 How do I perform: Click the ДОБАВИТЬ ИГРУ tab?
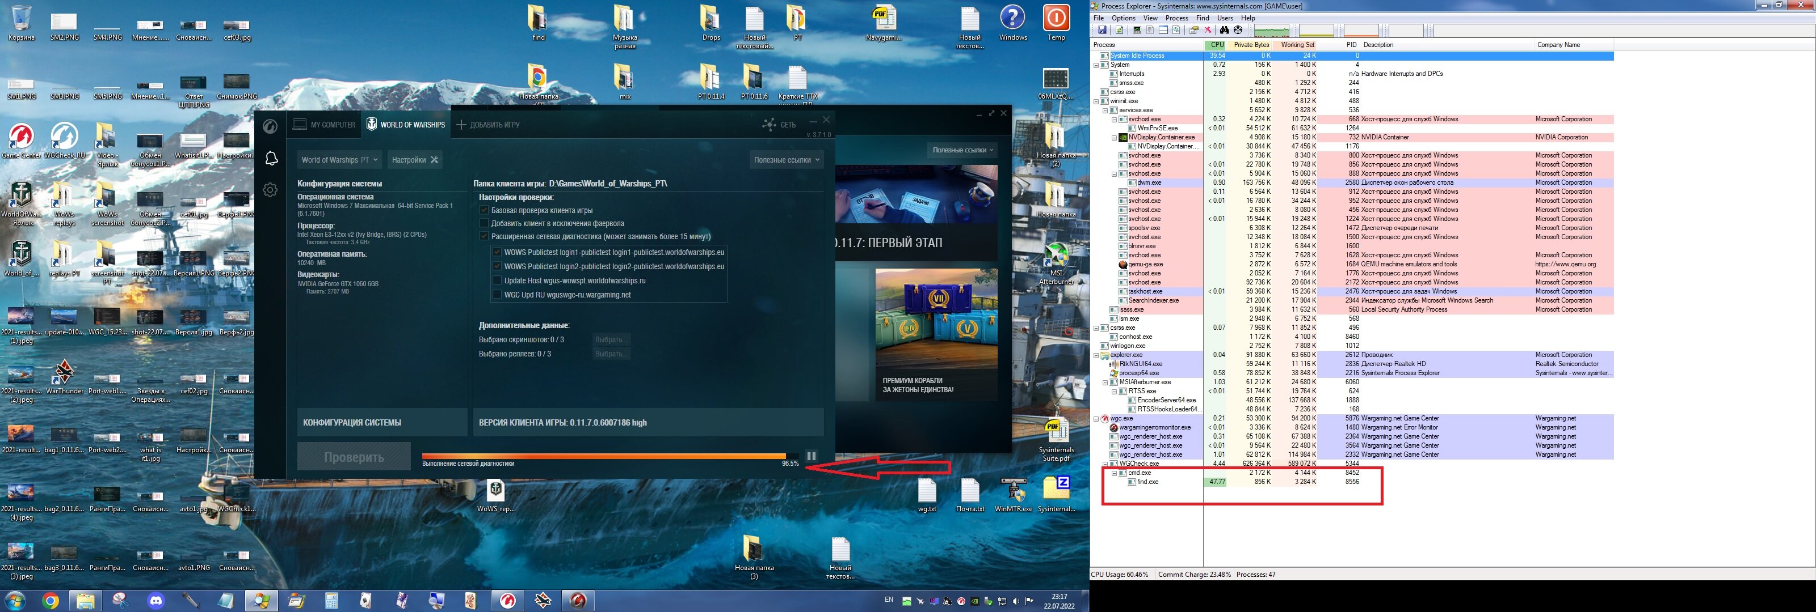488,125
